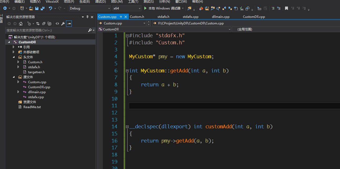The image size is (340, 169).
Task: Toggle the pin on Custom.cpp tab
Action: point(121,17)
